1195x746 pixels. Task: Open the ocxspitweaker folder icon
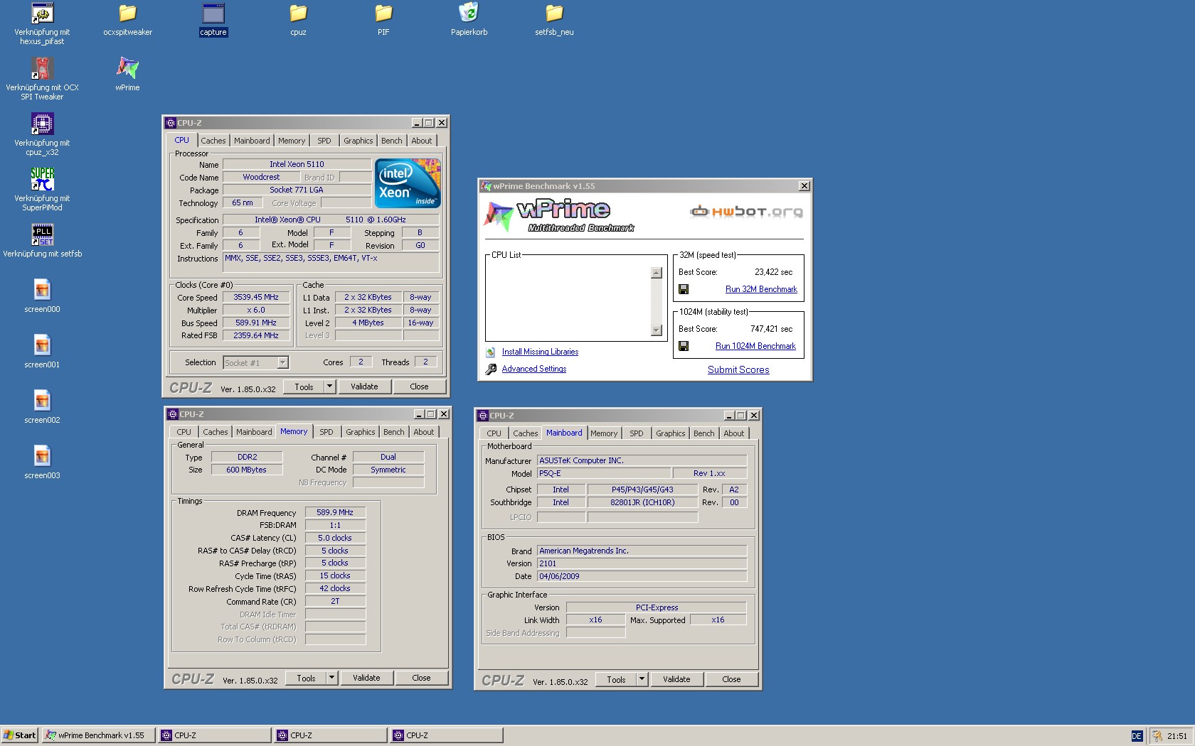pos(127,13)
